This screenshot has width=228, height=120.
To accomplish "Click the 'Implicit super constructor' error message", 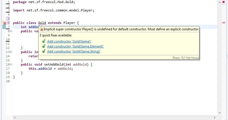I will click(121, 29).
